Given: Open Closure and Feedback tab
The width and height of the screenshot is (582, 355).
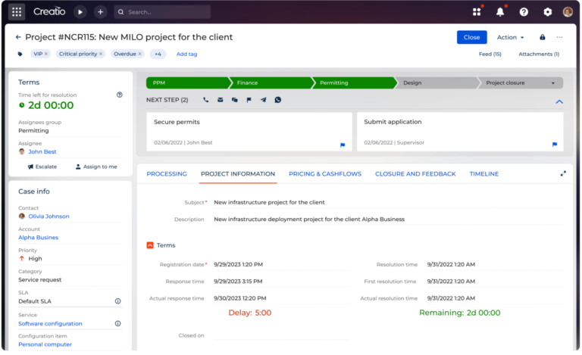Looking at the screenshot, I should pyautogui.click(x=415, y=174).
